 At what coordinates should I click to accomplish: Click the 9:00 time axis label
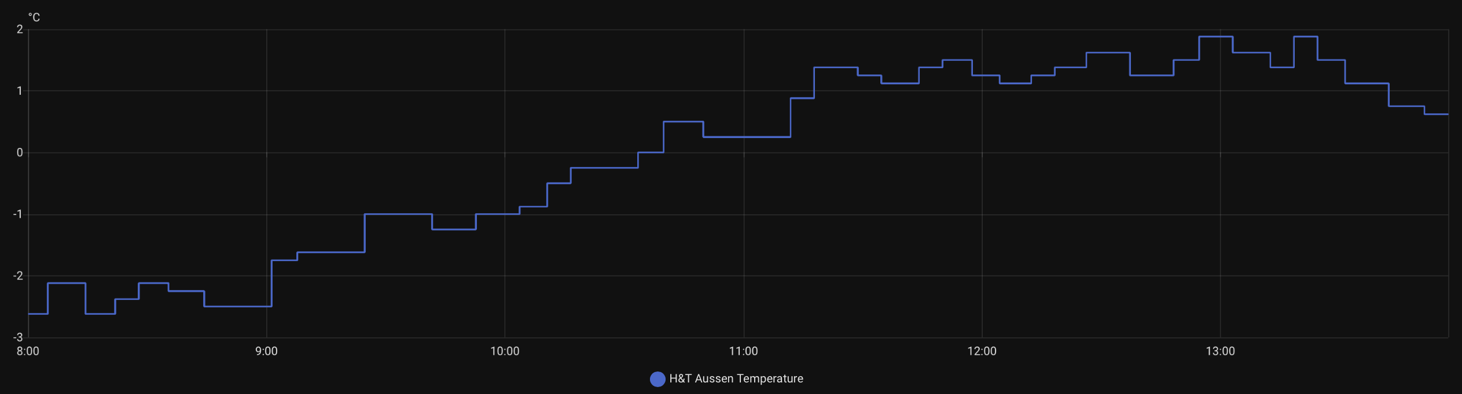coord(266,351)
